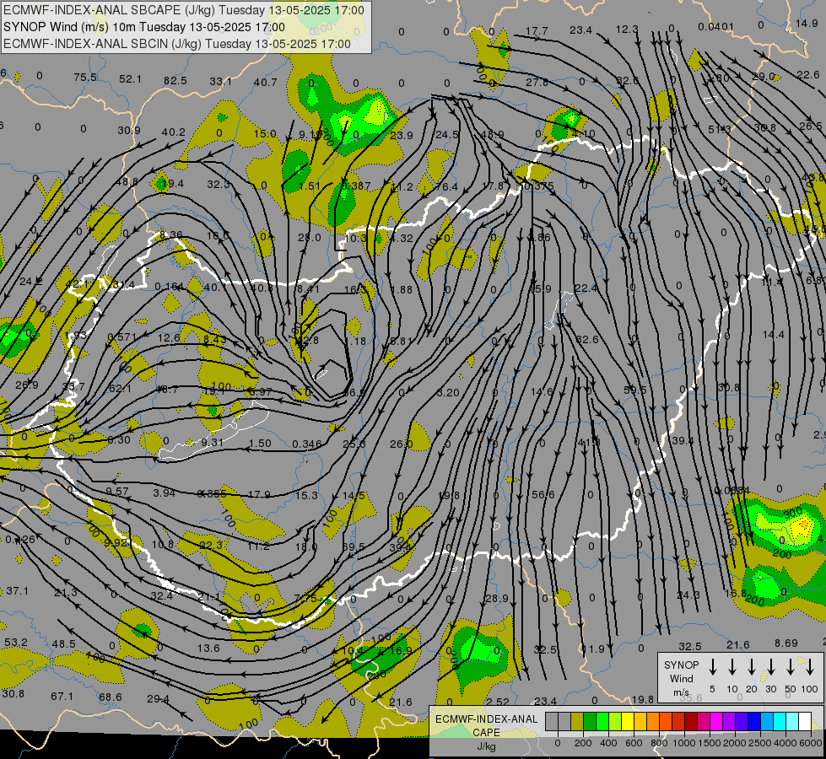This screenshot has width=826, height=759.
Task: Click the 4000 tick label on CAPE scale
Action: click(786, 743)
